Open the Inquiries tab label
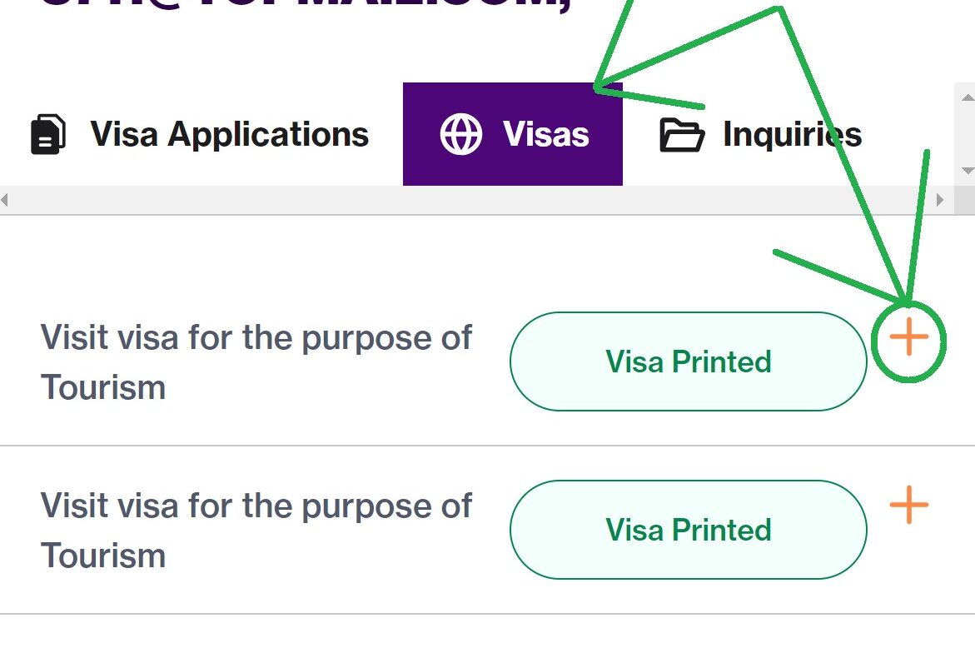The image size is (975, 658). [792, 134]
